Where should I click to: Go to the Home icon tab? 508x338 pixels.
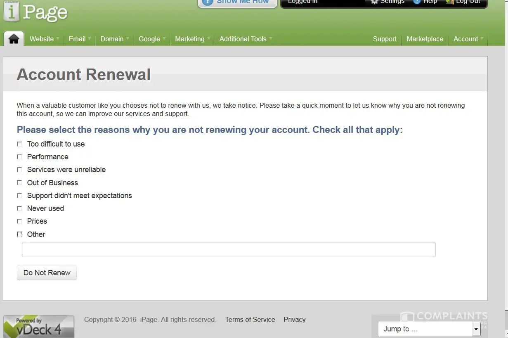tap(14, 39)
